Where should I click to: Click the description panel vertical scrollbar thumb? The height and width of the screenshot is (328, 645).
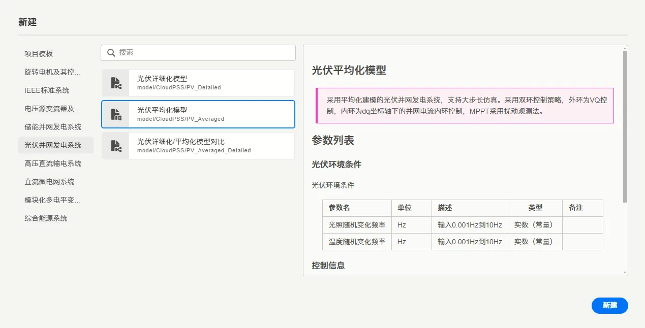tap(625, 127)
